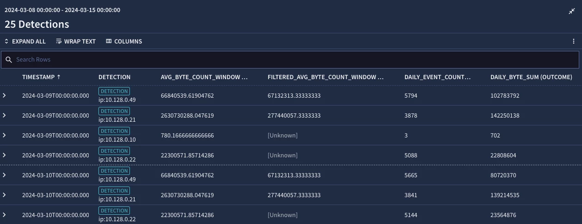Click DETECTION tag in row with byte sum 23564876
The image size is (582, 224).
[114, 211]
